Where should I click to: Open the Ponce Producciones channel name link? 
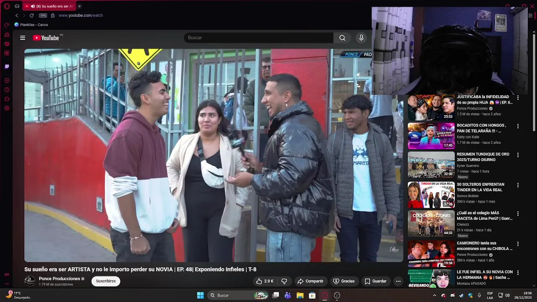coord(59,279)
